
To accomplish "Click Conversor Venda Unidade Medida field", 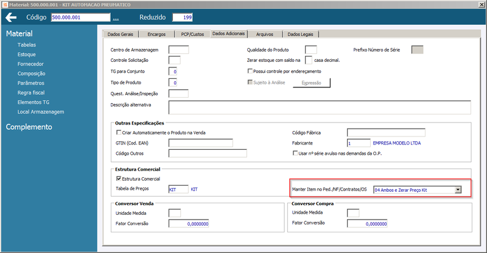I will [x=175, y=213].
